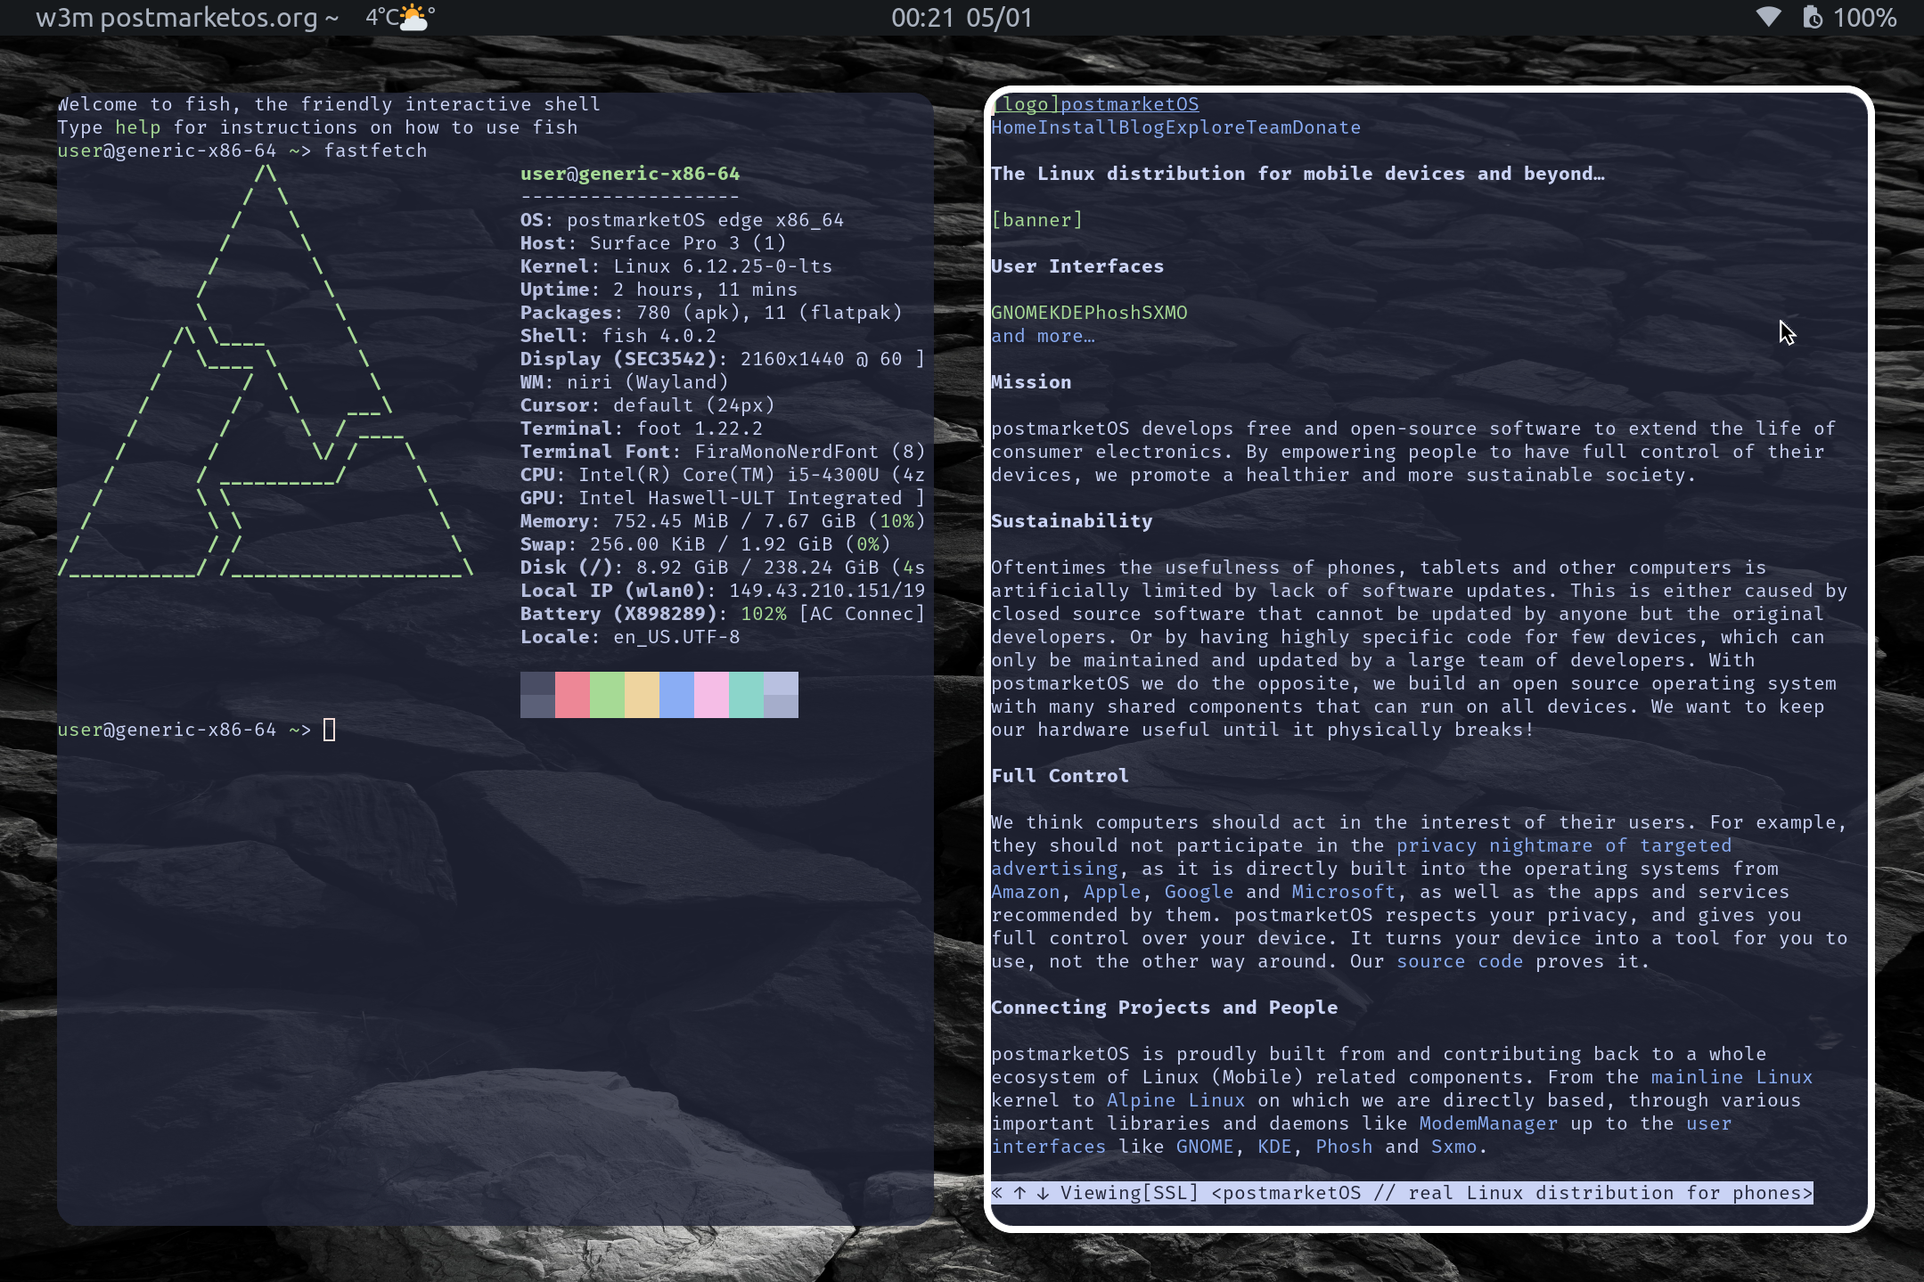
Task: Follow the 'and more…' link
Action: click(1044, 336)
